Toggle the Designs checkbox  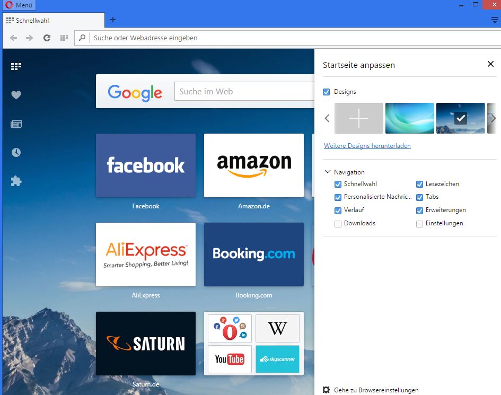(x=326, y=92)
